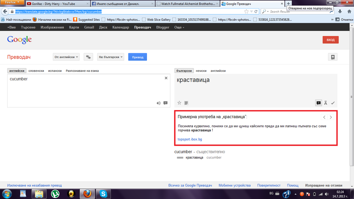The width and height of the screenshot is (354, 199).
Task: Switch to Fullmetal Alchemist tab
Action: 188,4
